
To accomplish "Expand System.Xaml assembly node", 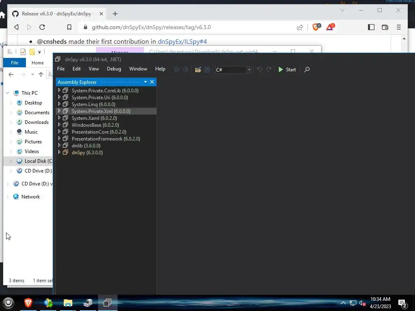I will point(59,118).
